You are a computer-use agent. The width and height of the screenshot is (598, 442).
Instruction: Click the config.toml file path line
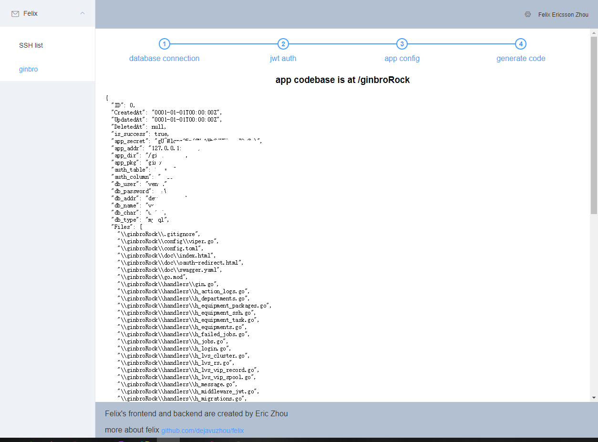[x=162, y=248]
